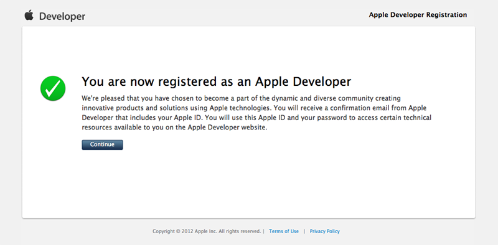Click the paragraph starting "We're pleased that"
The width and height of the screenshot is (498, 245).
[x=256, y=113]
